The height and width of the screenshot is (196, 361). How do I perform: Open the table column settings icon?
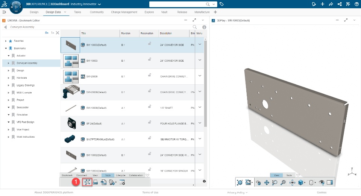point(122,182)
